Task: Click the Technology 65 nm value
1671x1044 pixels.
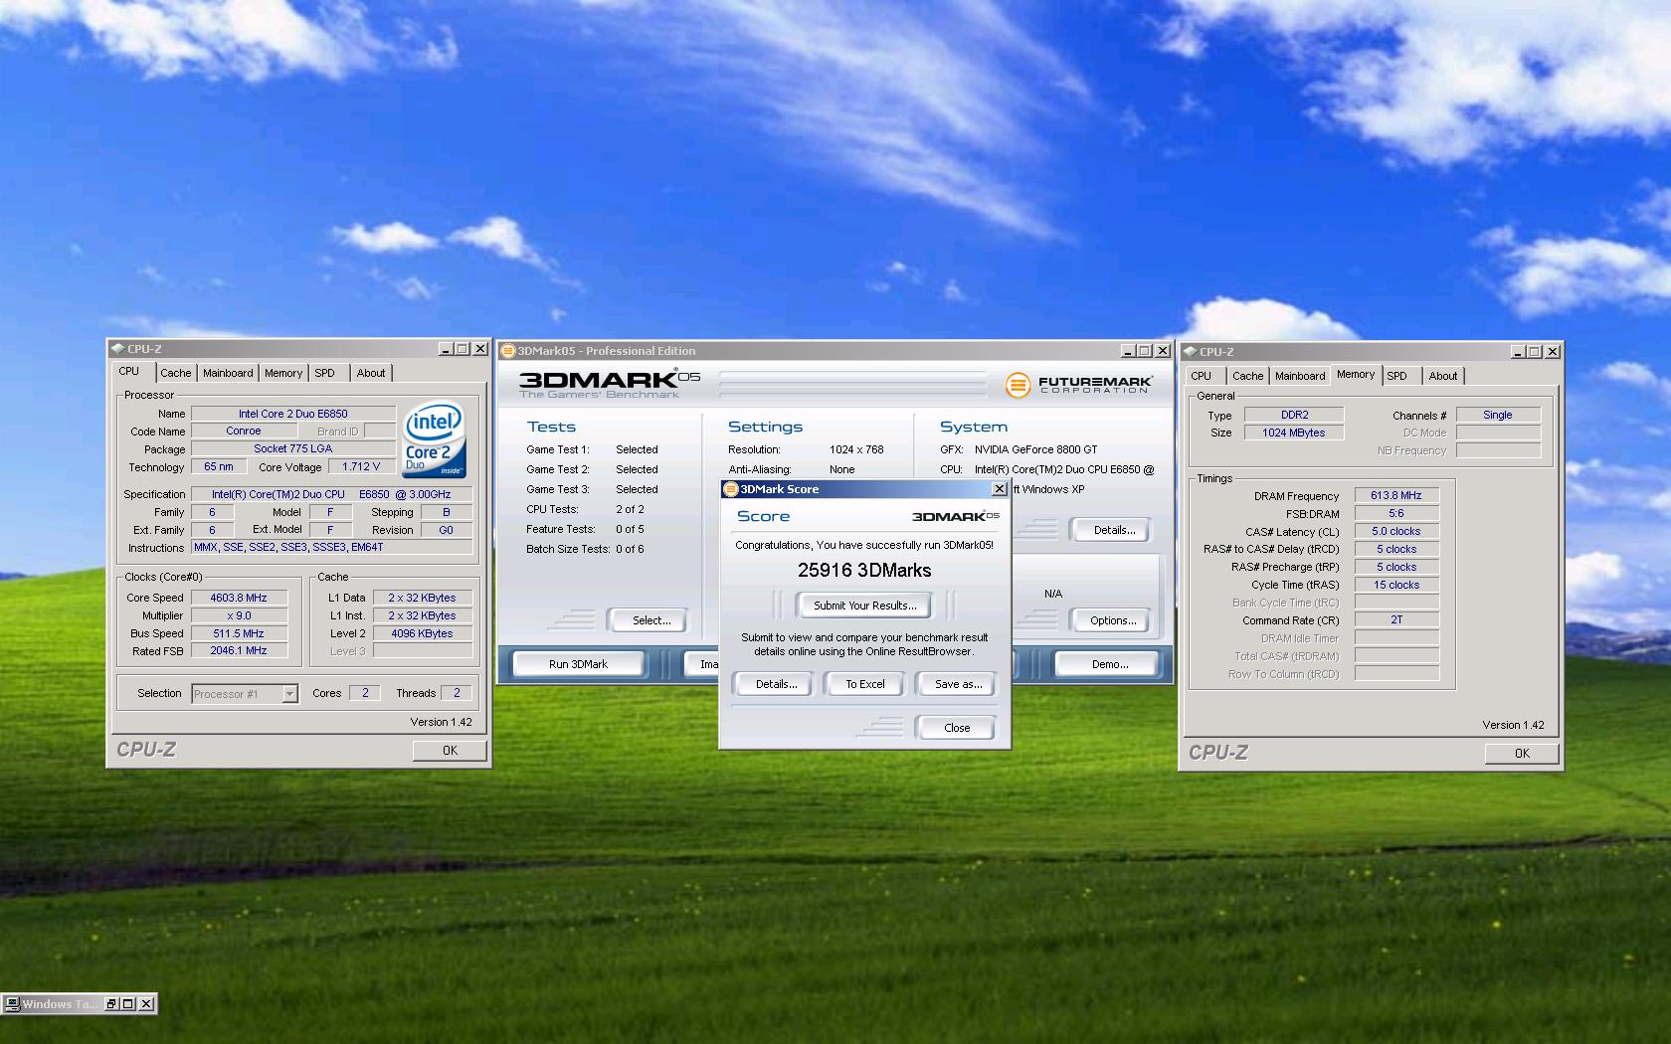Action: [219, 466]
